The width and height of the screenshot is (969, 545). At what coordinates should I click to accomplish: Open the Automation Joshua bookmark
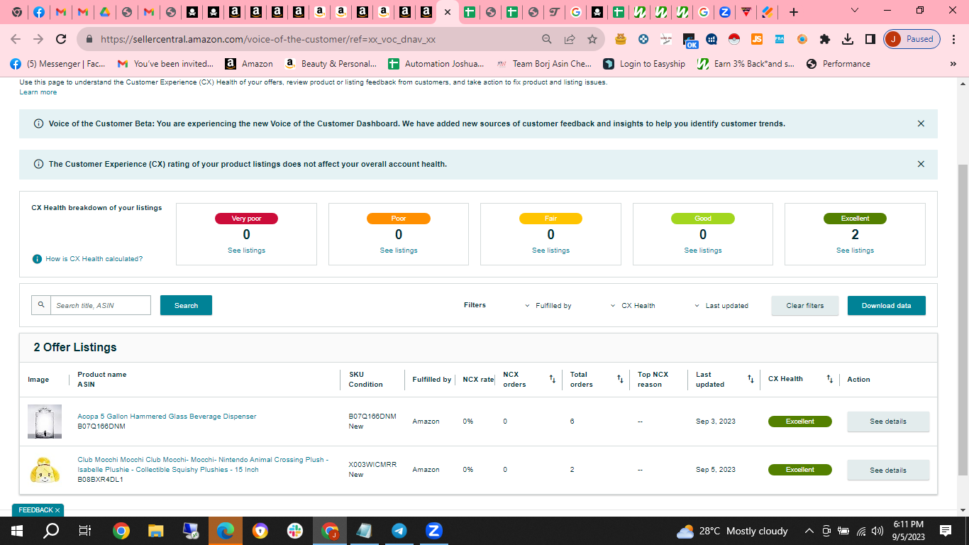click(436, 64)
